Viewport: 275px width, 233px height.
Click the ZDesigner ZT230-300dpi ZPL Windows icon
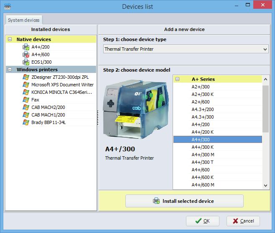[x=26, y=77]
